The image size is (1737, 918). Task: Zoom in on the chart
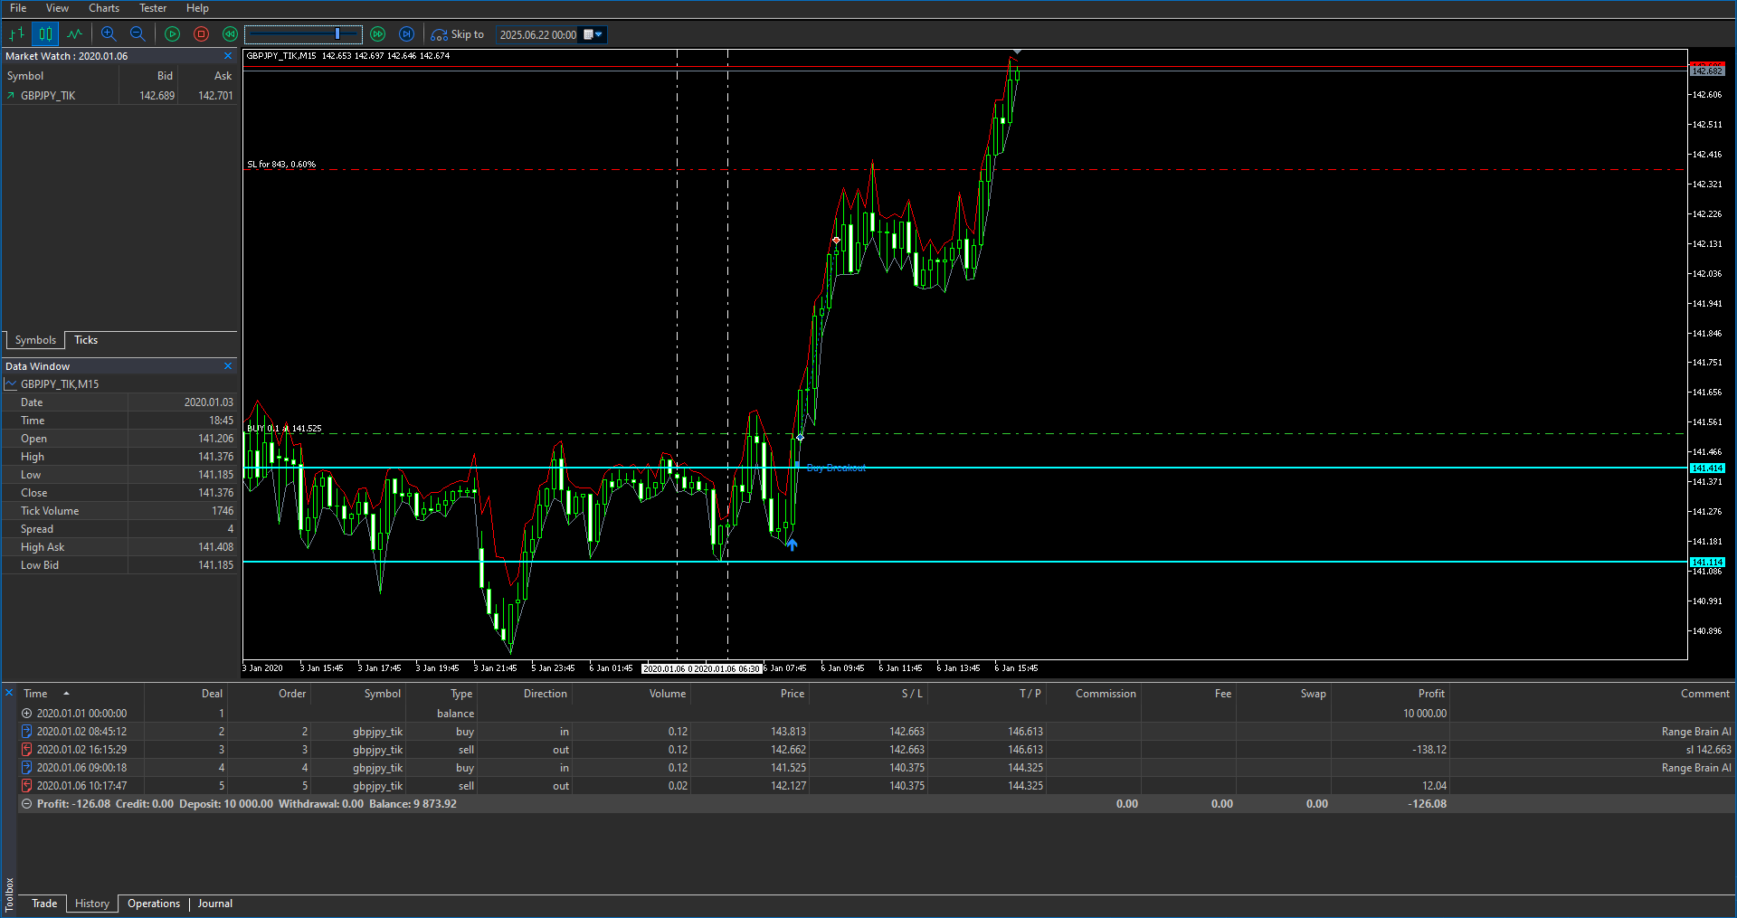(109, 34)
